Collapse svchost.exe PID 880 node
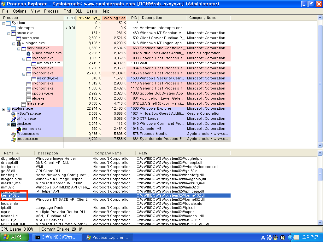 click(x=24, y=59)
